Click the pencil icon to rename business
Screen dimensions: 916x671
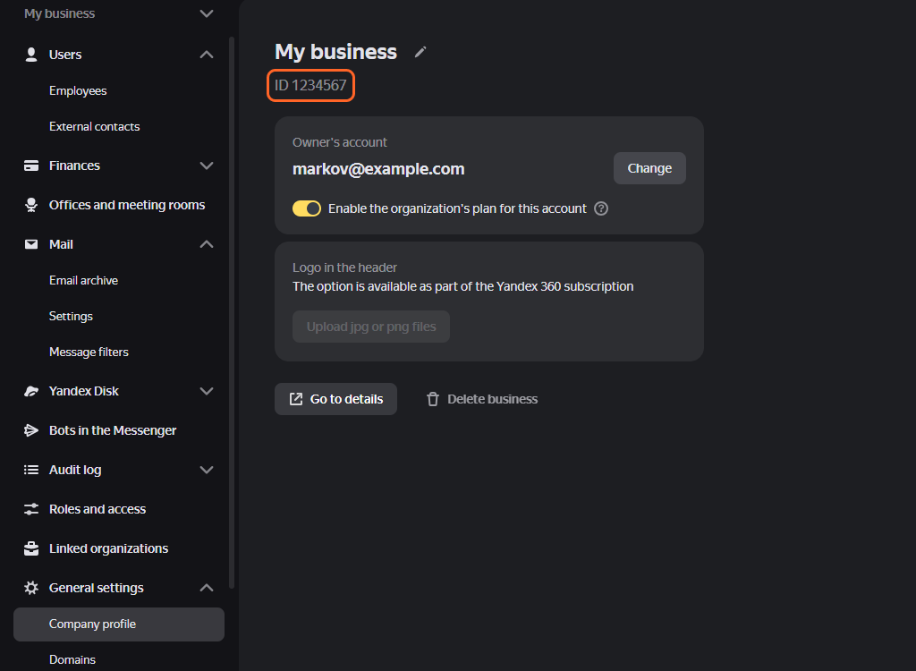coord(420,52)
